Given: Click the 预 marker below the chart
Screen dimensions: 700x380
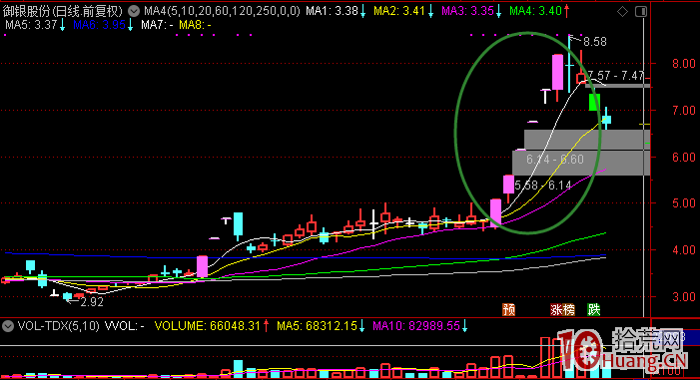Looking at the screenshot, I should pos(509,309).
